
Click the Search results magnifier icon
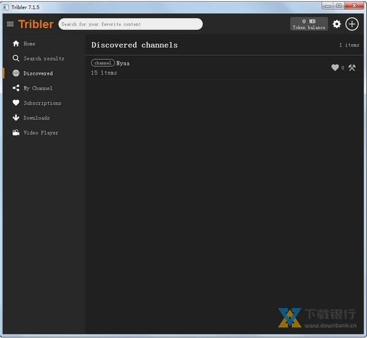(16, 58)
